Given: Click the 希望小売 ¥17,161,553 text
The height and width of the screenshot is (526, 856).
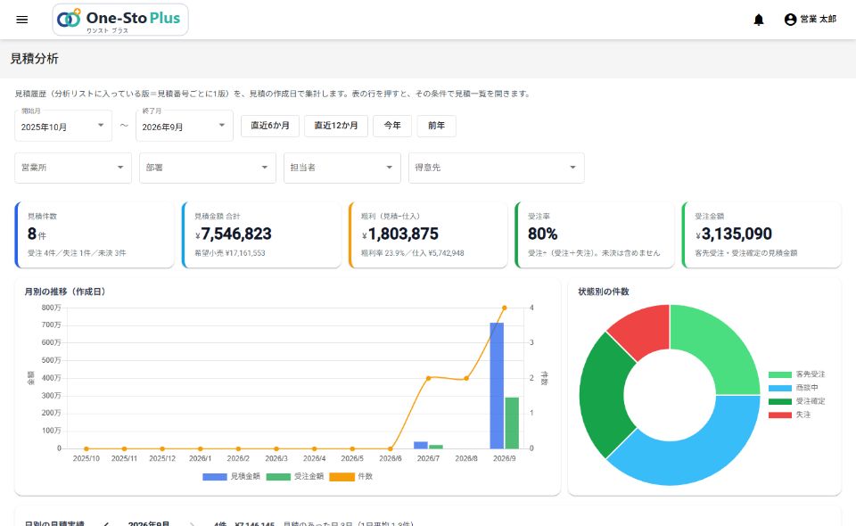Looking at the screenshot, I should (x=230, y=253).
